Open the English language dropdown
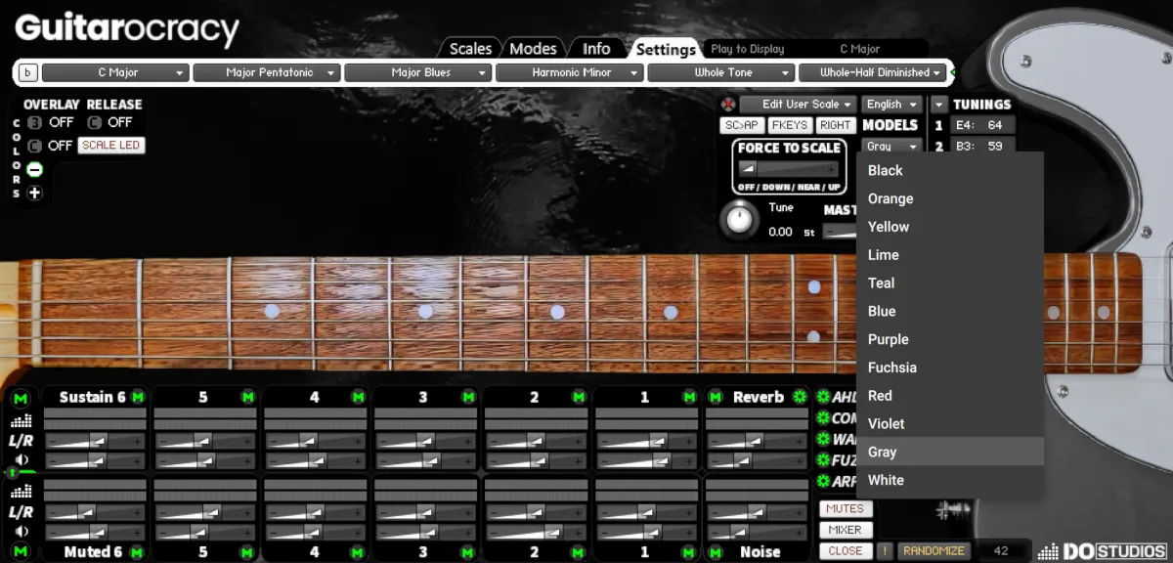The width and height of the screenshot is (1173, 563). 891,105
